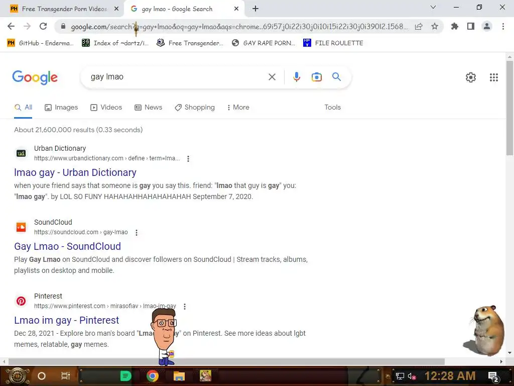Click the horizontal page scrollbar
The width and height of the screenshot is (514, 386).
(x=226, y=361)
